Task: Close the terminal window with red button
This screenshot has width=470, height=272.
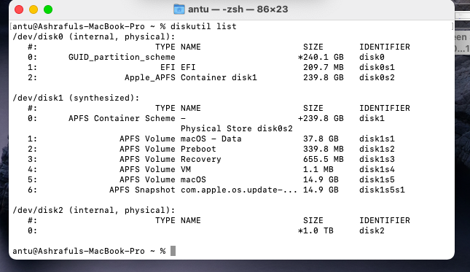Action: tap(19, 9)
